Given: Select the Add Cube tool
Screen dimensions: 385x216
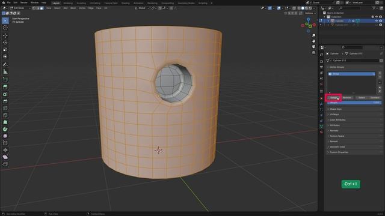Looking at the screenshot, I should tap(5, 79).
